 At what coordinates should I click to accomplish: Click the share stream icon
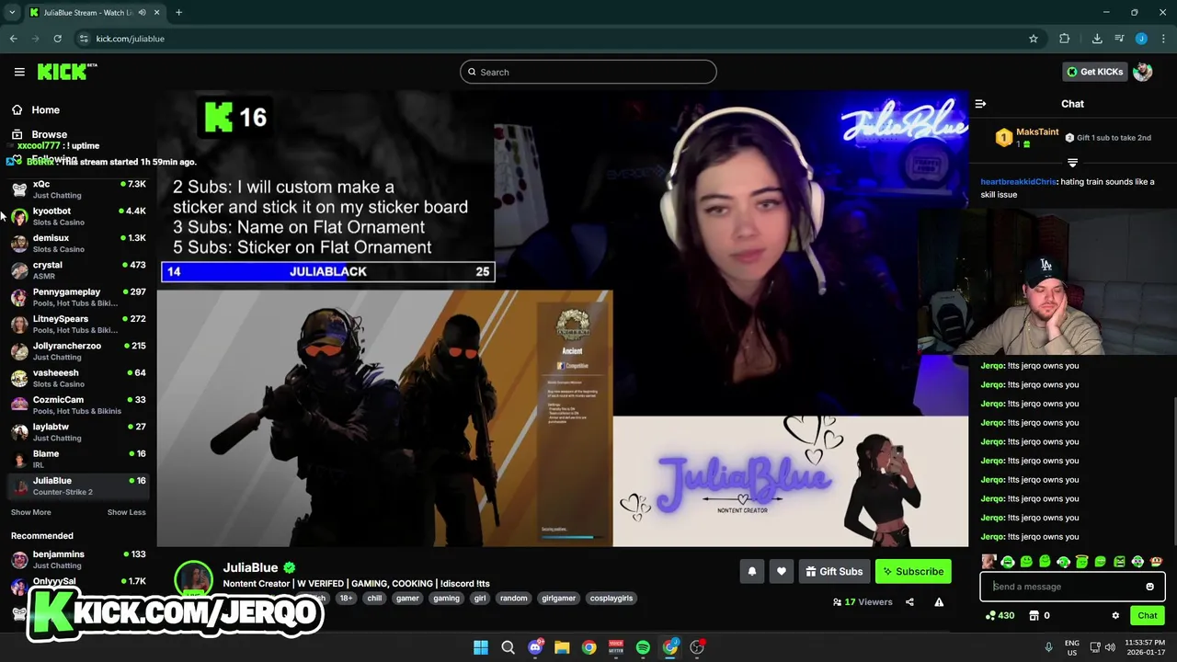pos(909,602)
